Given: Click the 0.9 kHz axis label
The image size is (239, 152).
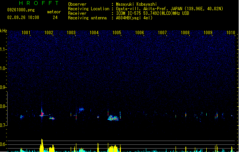Looking at the screenshot, I should [3, 87].
